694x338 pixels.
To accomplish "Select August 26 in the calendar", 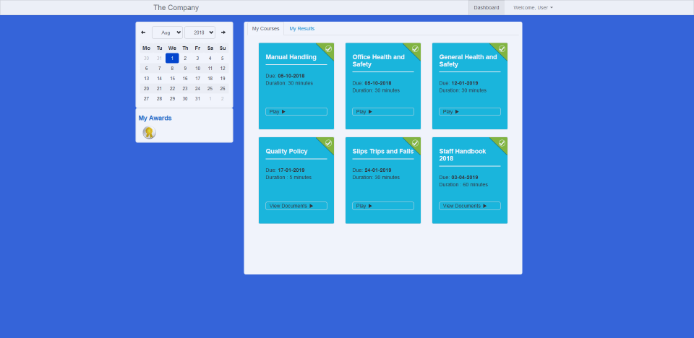I will (x=223, y=89).
